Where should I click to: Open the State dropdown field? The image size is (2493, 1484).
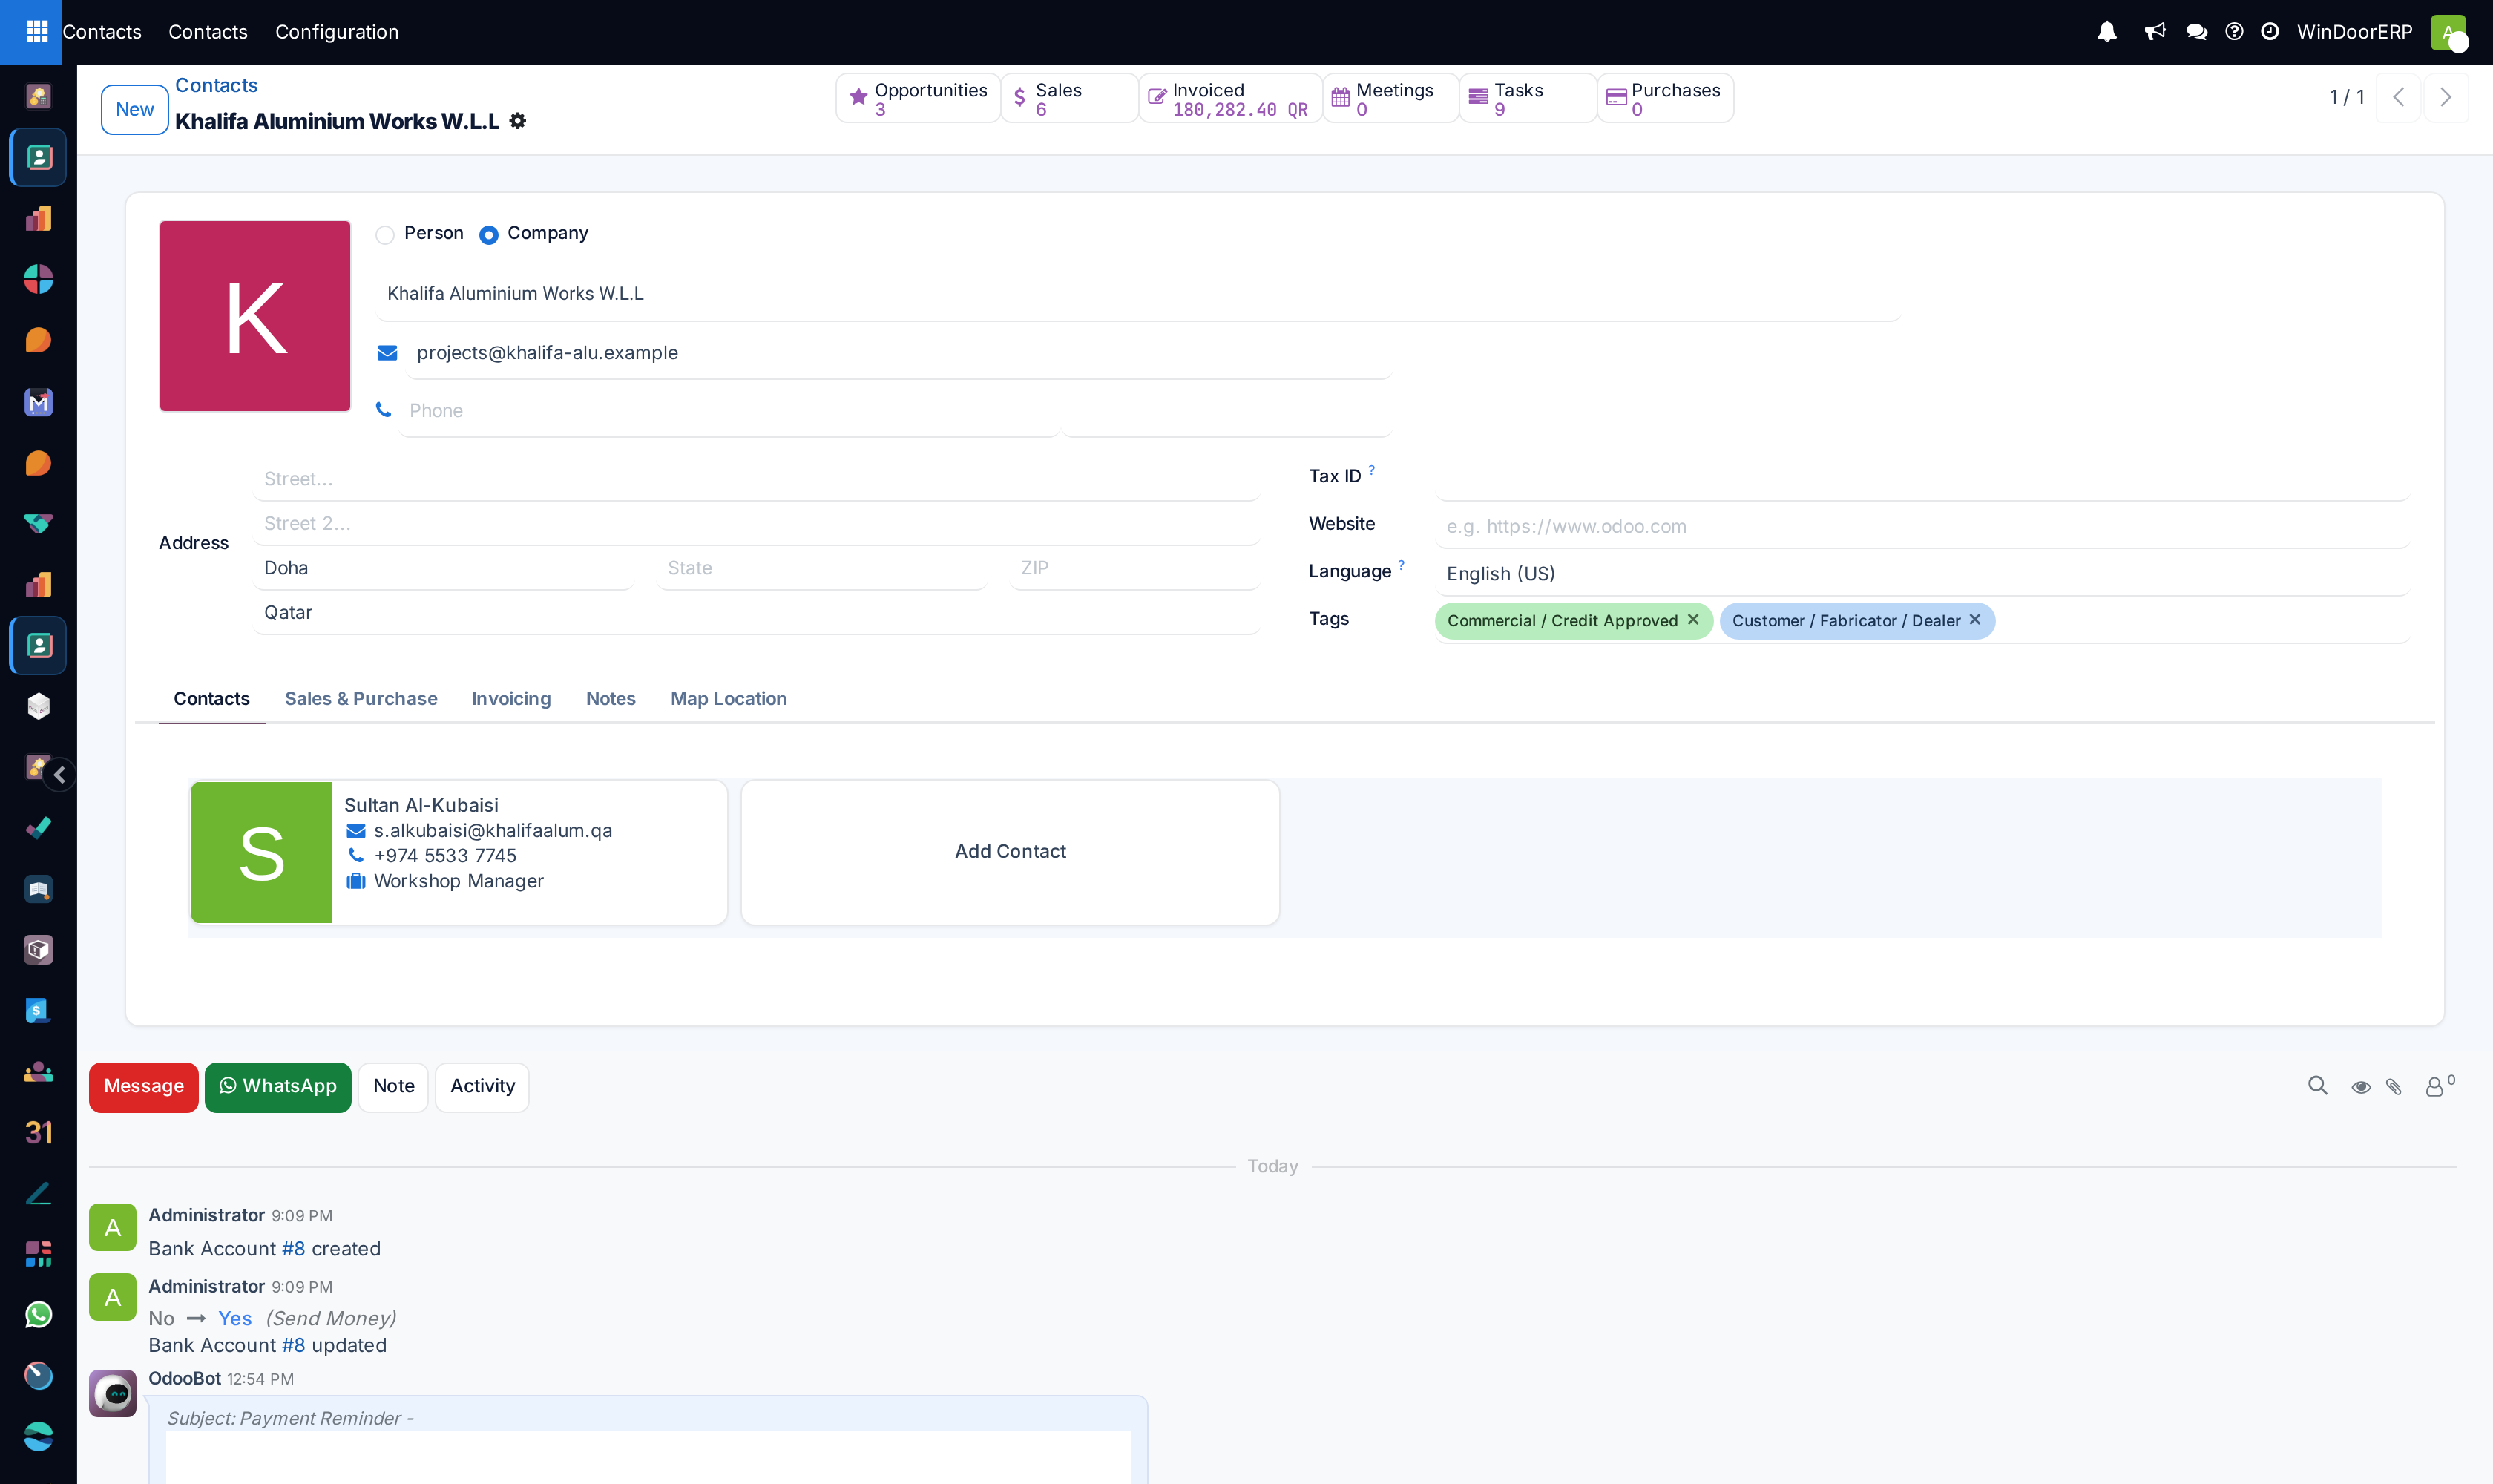822,568
